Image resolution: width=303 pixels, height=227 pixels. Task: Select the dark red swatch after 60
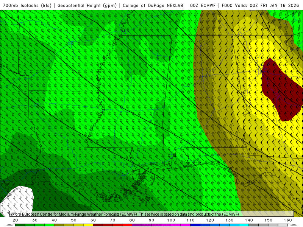click(x=98, y=225)
